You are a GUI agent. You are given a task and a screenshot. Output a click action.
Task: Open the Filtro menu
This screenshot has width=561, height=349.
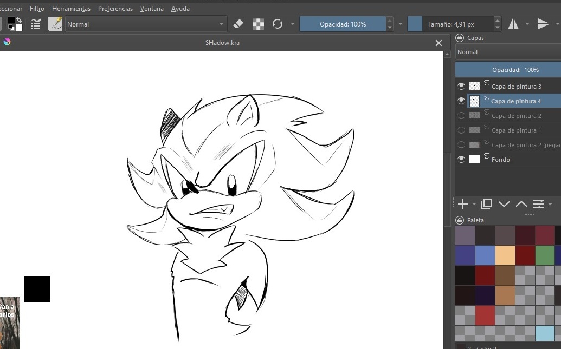pyautogui.click(x=37, y=8)
